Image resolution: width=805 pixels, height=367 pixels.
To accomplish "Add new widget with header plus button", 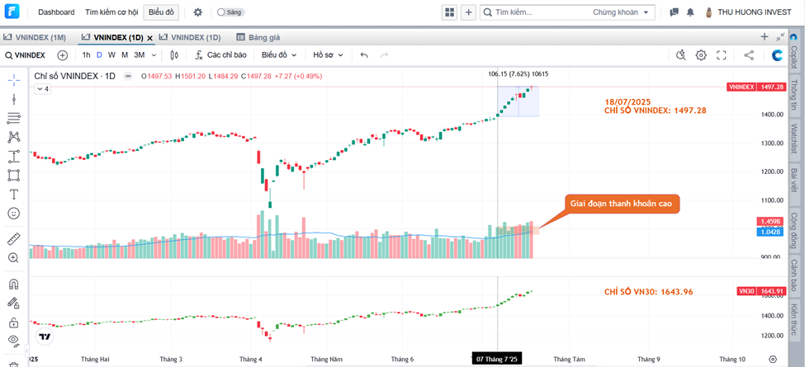I will click(x=468, y=12).
